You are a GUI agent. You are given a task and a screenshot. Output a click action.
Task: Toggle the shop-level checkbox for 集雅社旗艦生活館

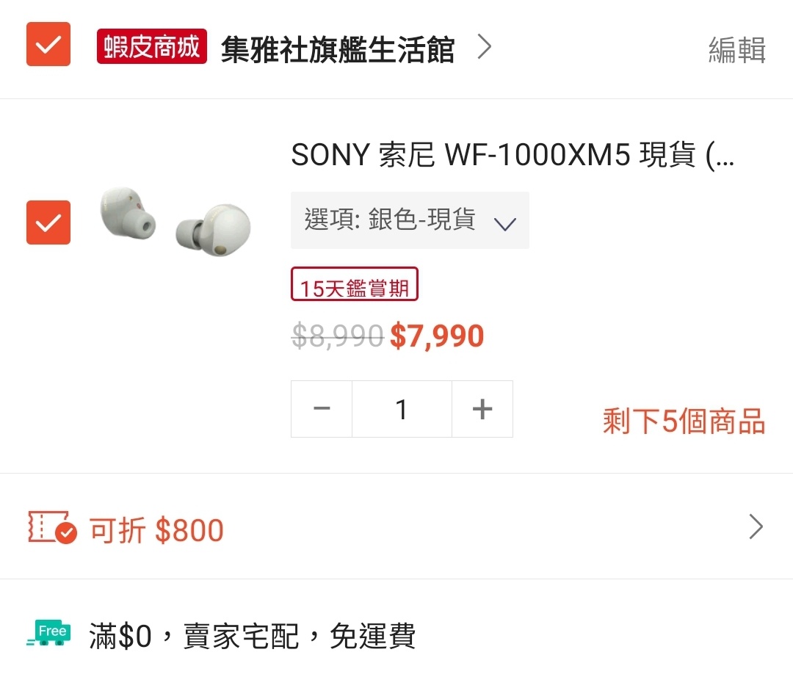pos(48,45)
